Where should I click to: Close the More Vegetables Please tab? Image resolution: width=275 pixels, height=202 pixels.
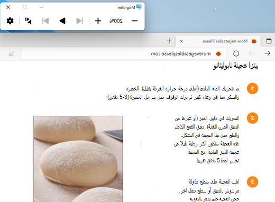click(181, 41)
